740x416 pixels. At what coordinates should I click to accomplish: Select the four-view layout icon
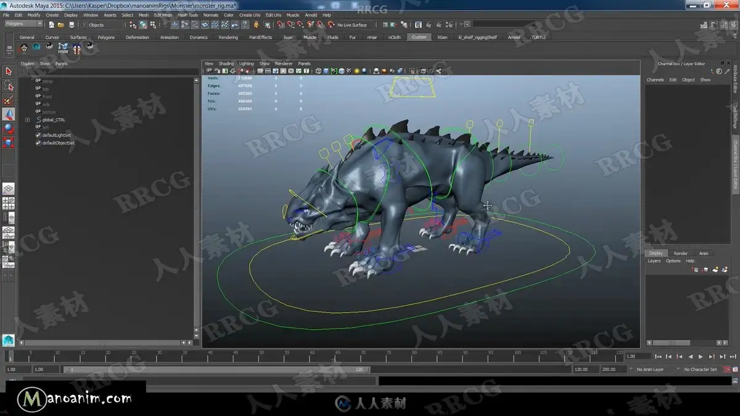point(9,203)
